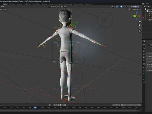Toggle auto keying record button in timeline
The height and width of the screenshot is (114, 152).
(x=50, y=105)
